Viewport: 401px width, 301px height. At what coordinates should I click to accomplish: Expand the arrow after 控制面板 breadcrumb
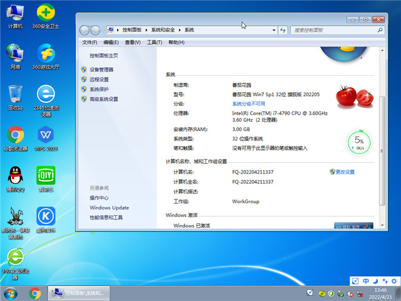pyautogui.click(x=147, y=30)
